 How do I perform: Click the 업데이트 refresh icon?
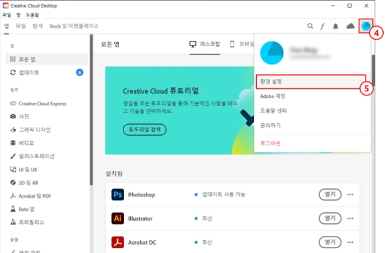coord(13,72)
